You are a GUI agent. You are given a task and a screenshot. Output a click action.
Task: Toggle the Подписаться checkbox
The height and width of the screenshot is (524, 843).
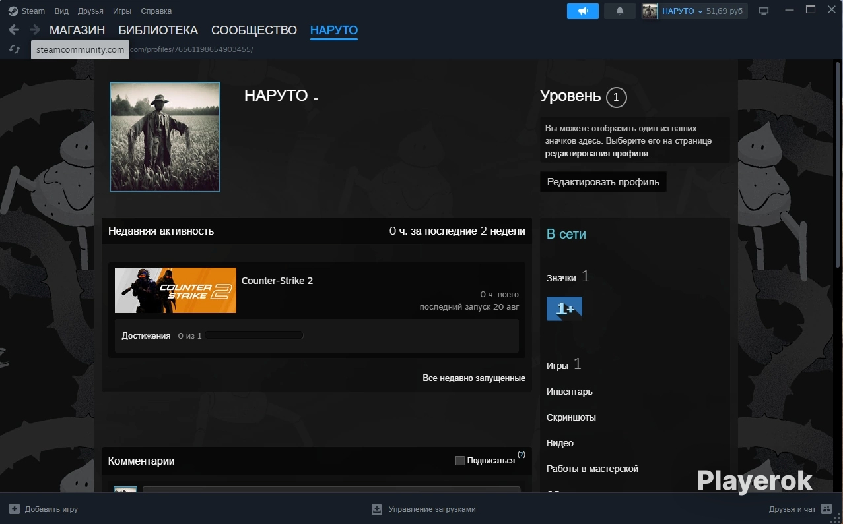[460, 461]
